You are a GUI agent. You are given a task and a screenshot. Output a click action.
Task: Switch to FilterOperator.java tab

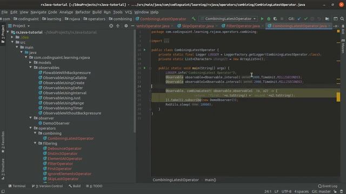coord(243,26)
